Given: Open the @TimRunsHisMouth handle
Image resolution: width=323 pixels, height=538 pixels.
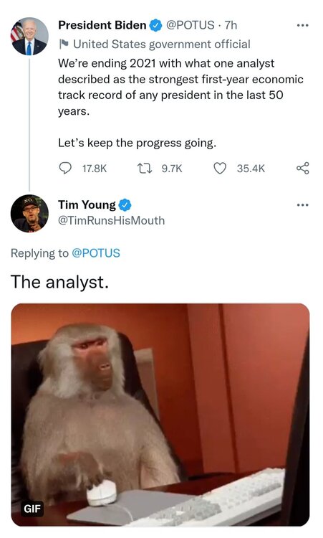Looking at the screenshot, I should coord(111,220).
